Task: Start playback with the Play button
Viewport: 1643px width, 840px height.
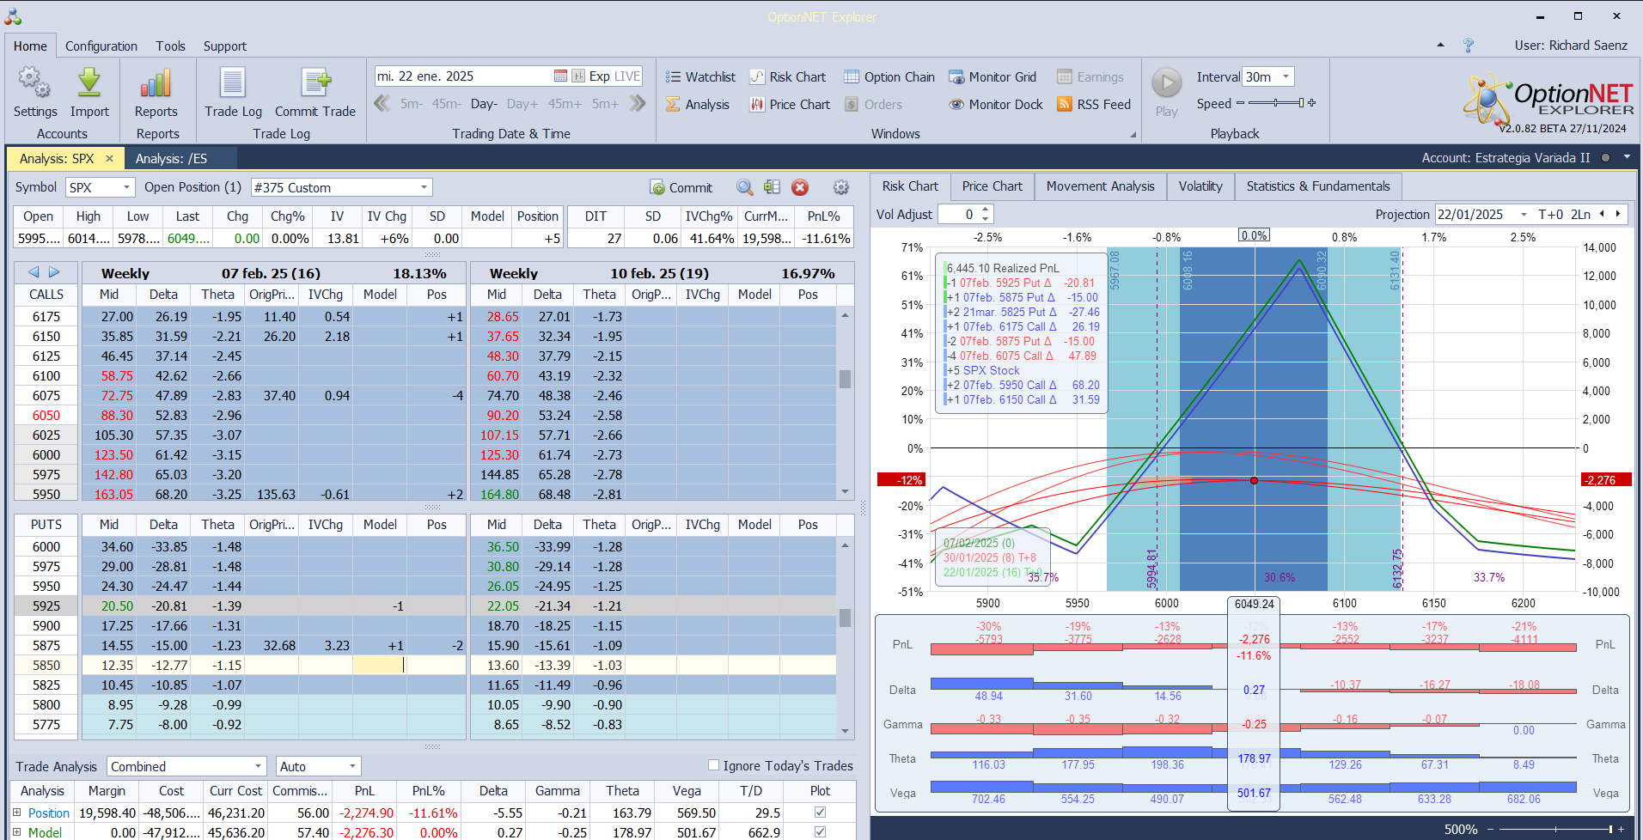Action: (x=1166, y=83)
